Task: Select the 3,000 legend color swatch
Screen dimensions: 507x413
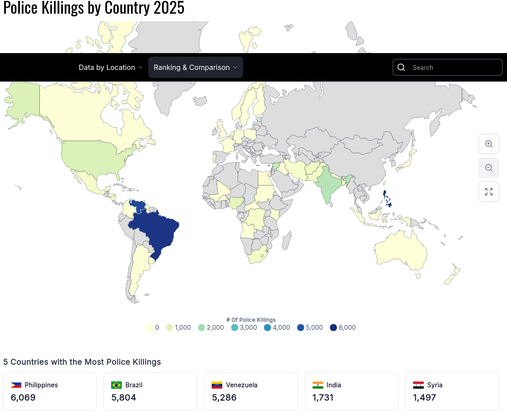Action: pyautogui.click(x=235, y=328)
